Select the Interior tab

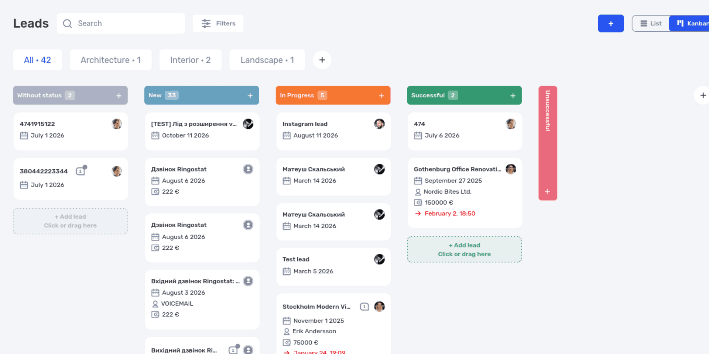tap(190, 60)
